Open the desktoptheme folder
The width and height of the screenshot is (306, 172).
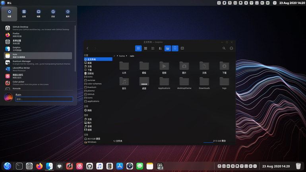pos(184,83)
